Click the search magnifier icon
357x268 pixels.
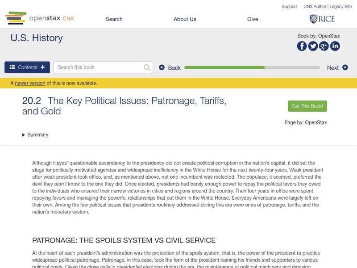click(x=147, y=67)
